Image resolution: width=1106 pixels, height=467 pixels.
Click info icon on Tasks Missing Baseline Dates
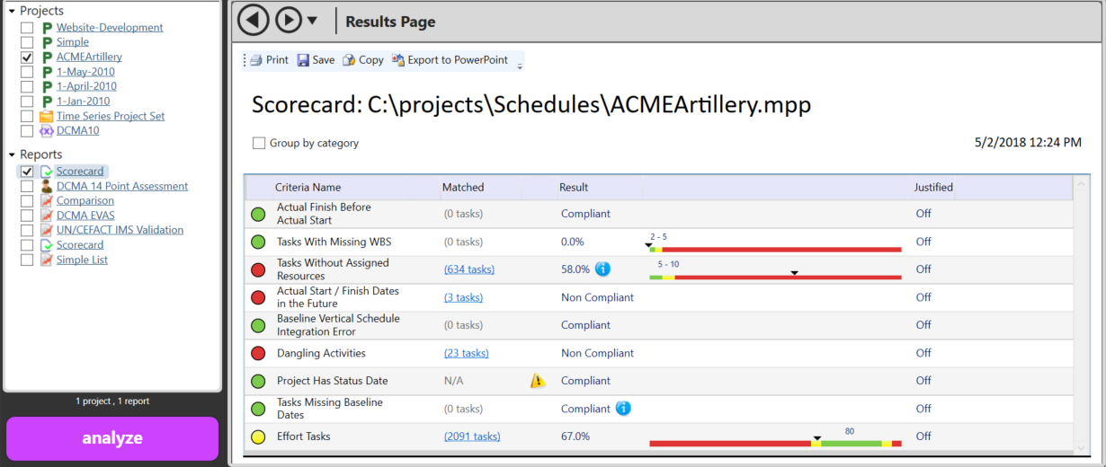(x=623, y=409)
